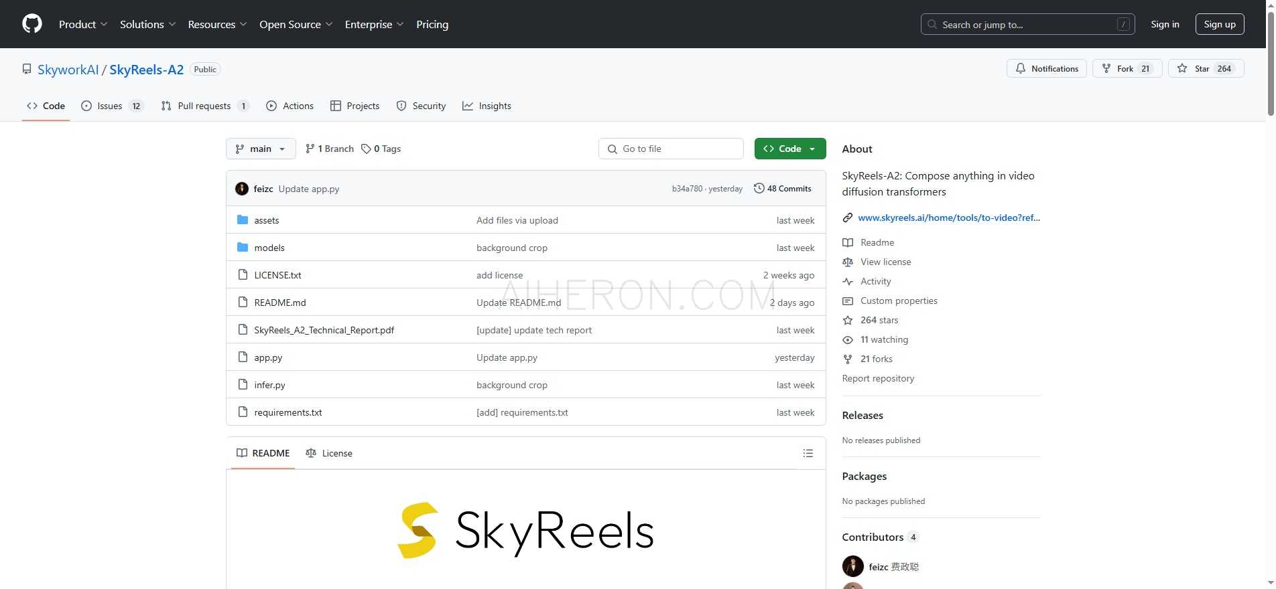
Task: Click the bell icon in Notifications button
Action: click(x=1021, y=68)
